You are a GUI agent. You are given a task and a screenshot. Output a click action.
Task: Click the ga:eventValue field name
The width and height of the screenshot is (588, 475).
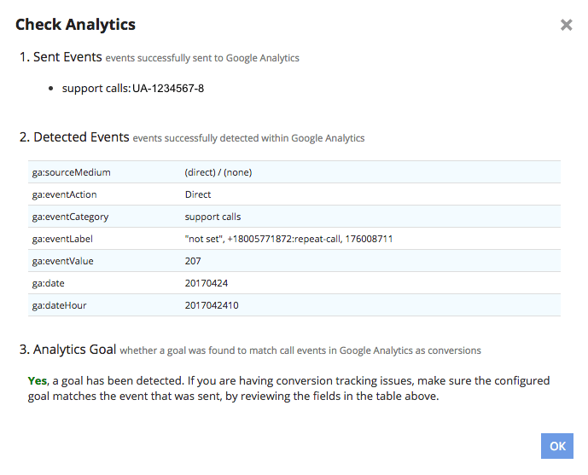pyautogui.click(x=63, y=261)
